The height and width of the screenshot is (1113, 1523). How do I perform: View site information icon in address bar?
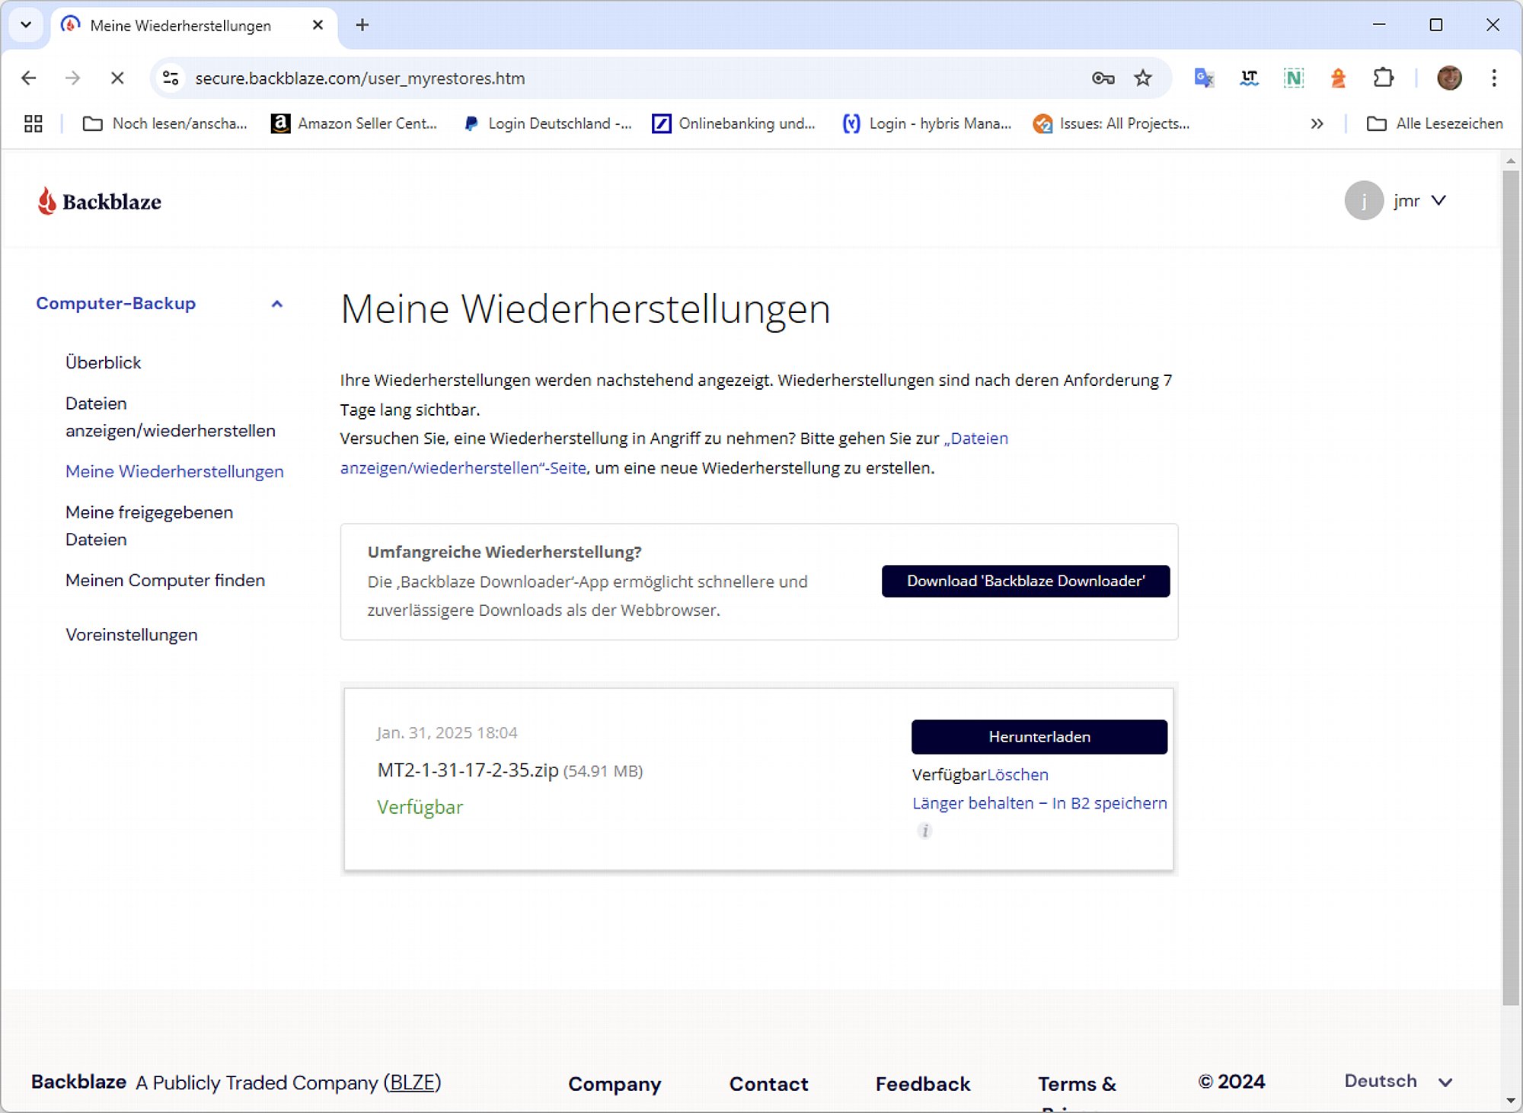click(x=171, y=78)
